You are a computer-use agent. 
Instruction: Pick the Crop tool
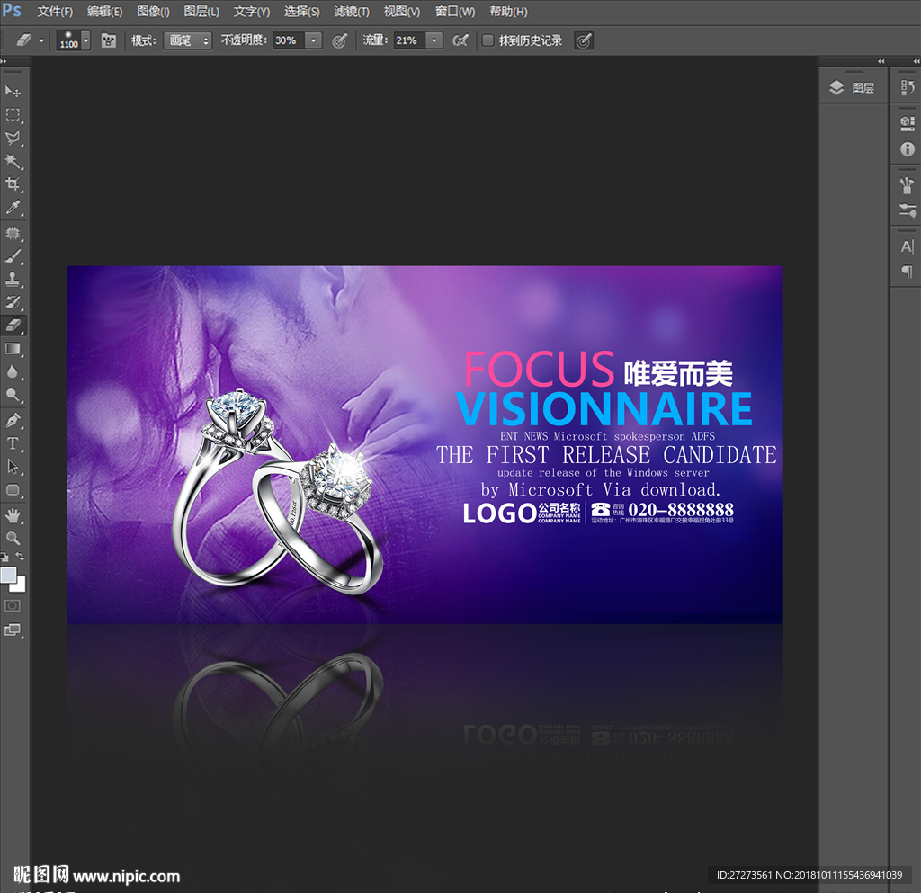pos(13,184)
